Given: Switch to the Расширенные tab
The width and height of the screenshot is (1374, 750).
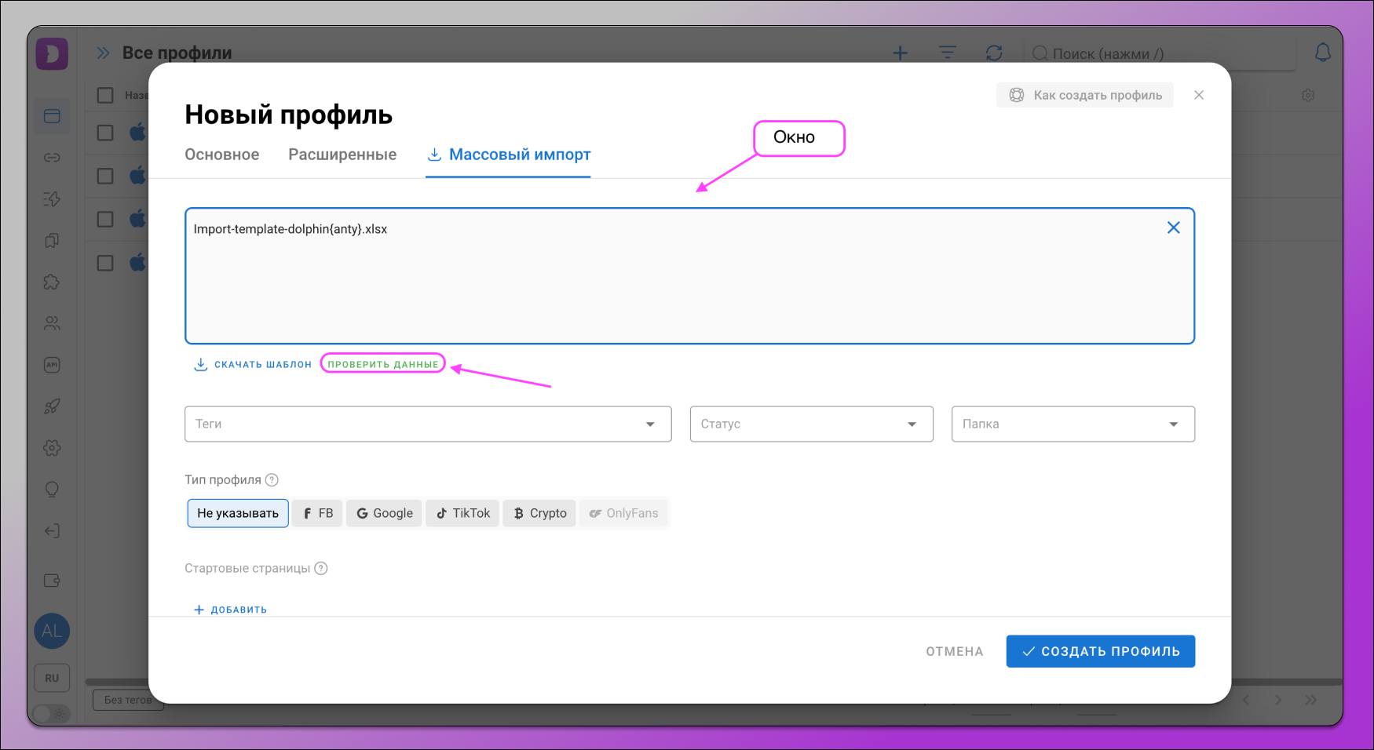Looking at the screenshot, I should pyautogui.click(x=342, y=155).
